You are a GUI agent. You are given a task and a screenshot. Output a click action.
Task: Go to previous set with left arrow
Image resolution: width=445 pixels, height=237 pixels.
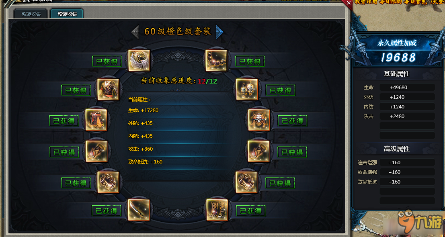point(135,32)
